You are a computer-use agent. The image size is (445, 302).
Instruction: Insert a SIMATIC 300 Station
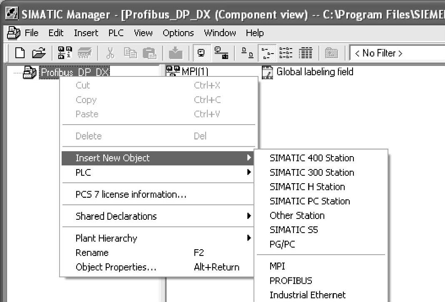(312, 172)
